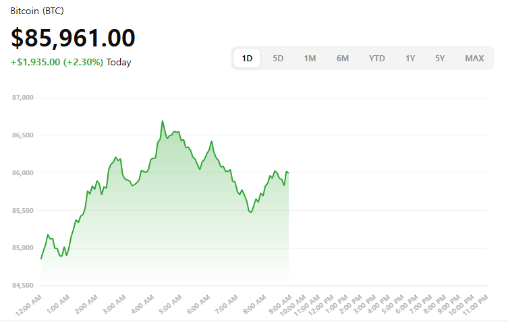
Task: Select the YTD range tab
Action: pyautogui.click(x=377, y=59)
